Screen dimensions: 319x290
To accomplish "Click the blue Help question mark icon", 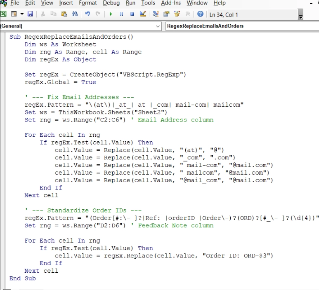I will (x=200, y=14).
